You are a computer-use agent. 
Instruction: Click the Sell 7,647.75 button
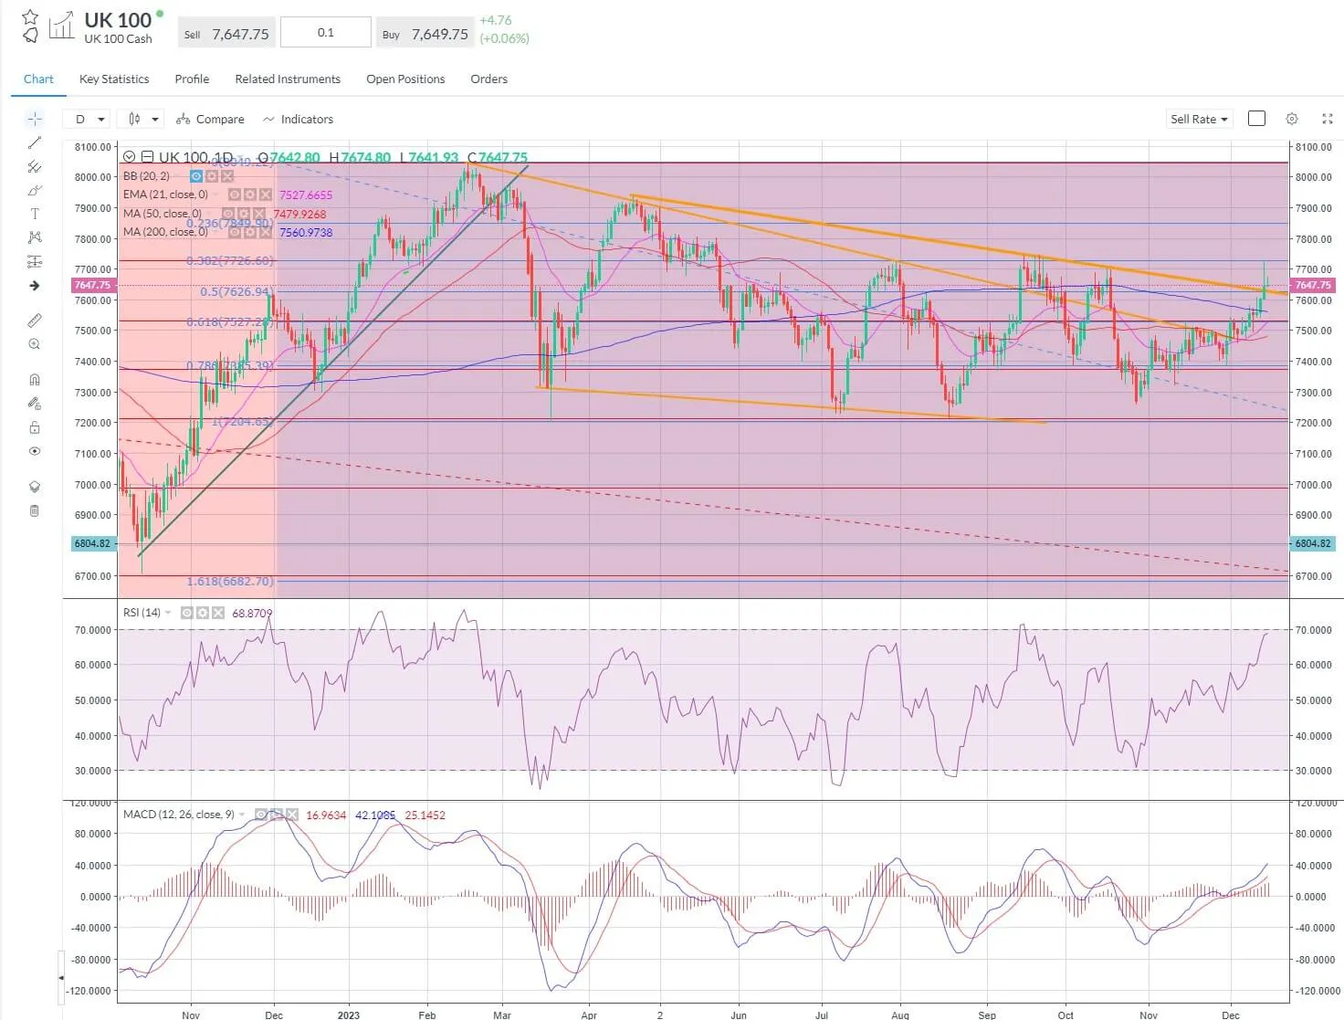pyautogui.click(x=226, y=34)
